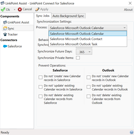This screenshot has height=135, width=134.
Task: Check Do not 'create' Calendar records in Salesforce
Action: 41,77
